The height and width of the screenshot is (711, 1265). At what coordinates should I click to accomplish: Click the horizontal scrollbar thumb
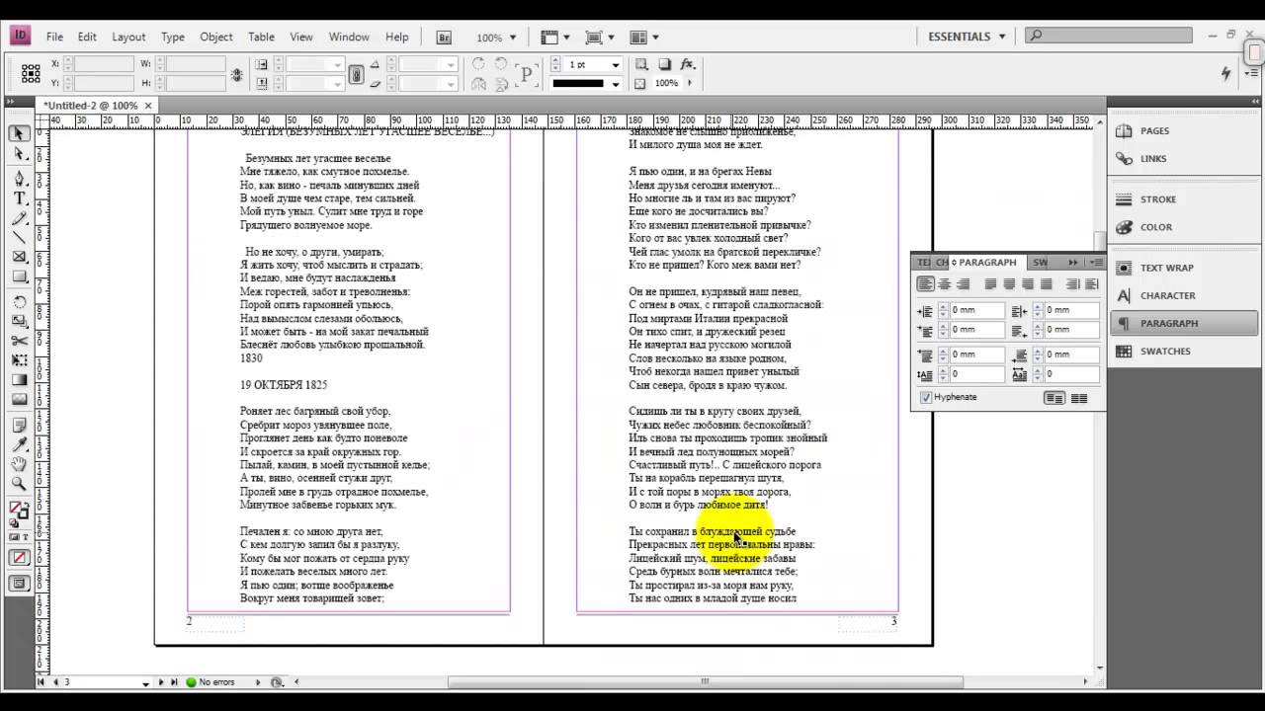coord(705,681)
